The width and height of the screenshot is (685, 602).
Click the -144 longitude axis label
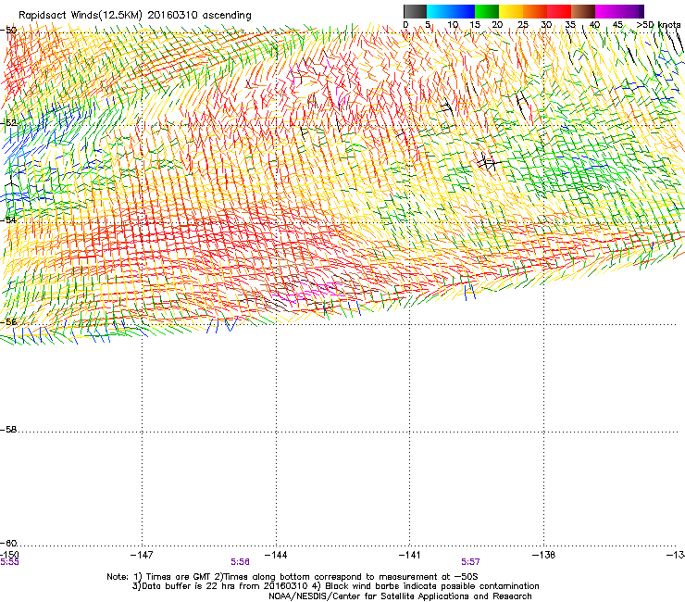pos(276,555)
